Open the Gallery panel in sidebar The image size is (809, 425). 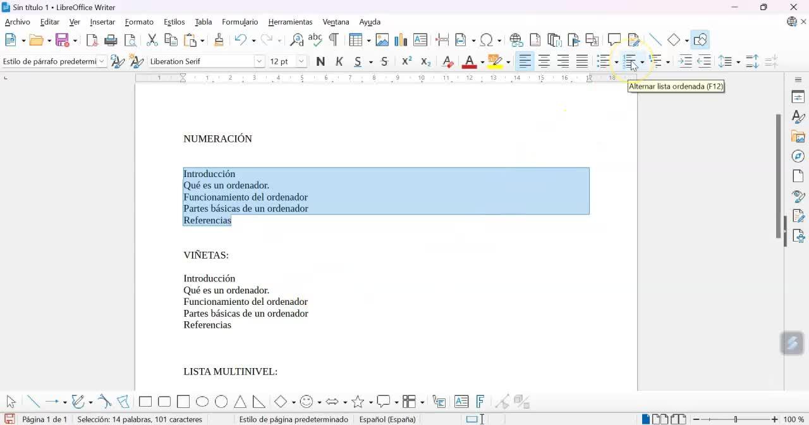[798, 137]
